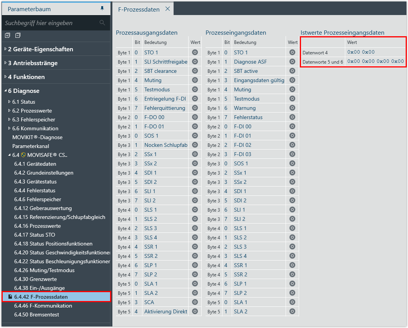This screenshot has height=328, width=408.
Task: Toggle the Fehlerquittierung output value indicator
Action: point(195,108)
